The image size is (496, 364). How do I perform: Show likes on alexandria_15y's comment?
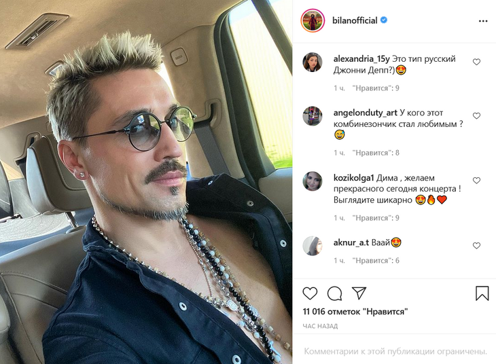[376, 88]
